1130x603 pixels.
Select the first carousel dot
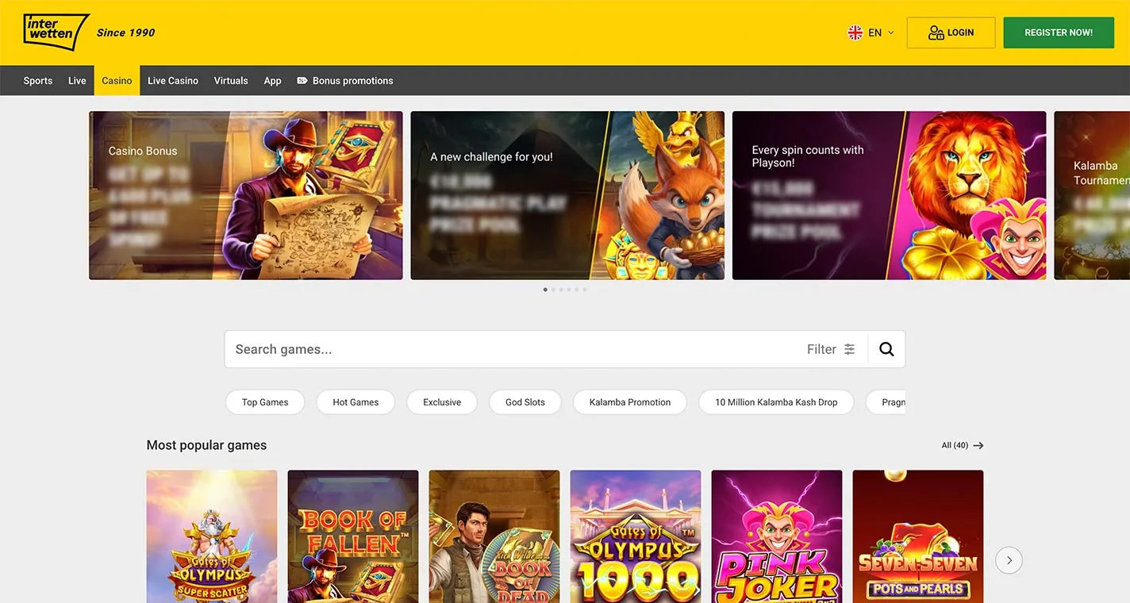point(545,290)
